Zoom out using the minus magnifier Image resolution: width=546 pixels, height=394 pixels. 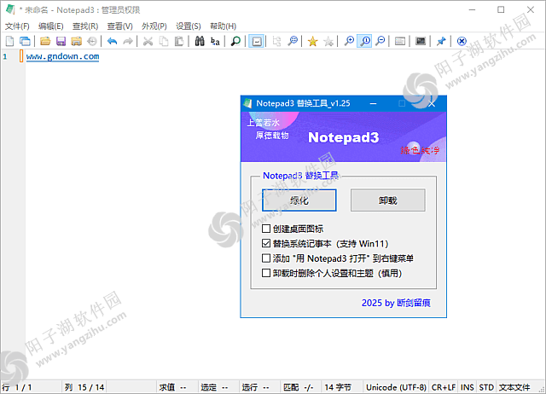pos(380,42)
